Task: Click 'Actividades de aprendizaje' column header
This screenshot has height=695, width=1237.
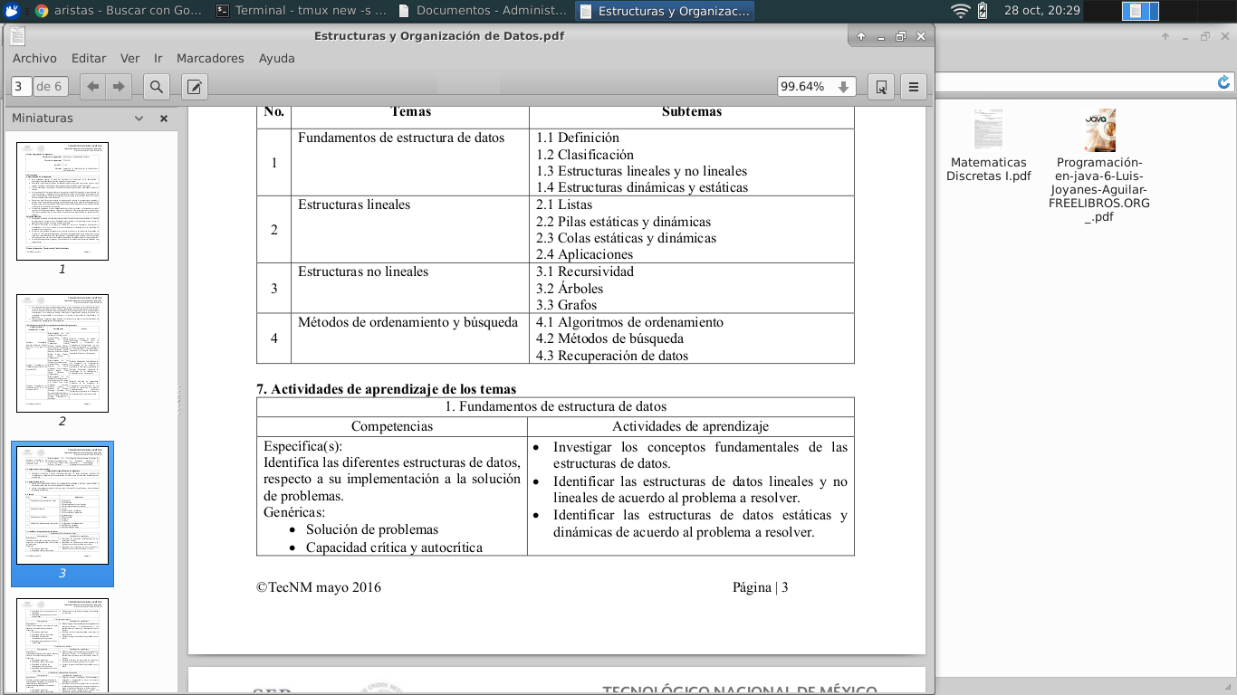Action: [x=690, y=426]
